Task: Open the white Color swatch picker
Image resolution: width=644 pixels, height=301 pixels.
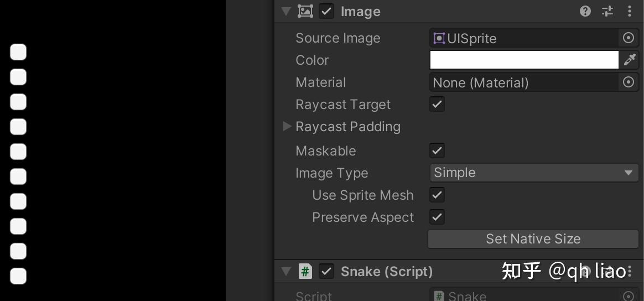Action: pyautogui.click(x=524, y=60)
